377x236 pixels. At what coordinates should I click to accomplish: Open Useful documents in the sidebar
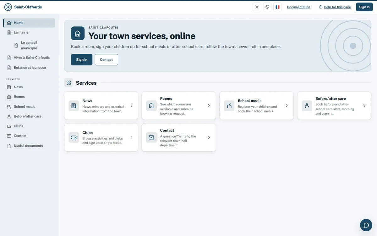click(29, 146)
